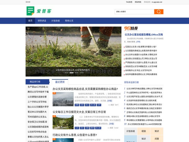Select 范文 tag under second article

pos(82,128)
